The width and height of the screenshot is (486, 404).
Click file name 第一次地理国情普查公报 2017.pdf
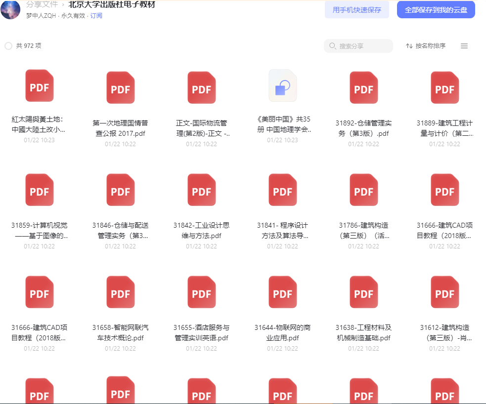click(x=121, y=128)
